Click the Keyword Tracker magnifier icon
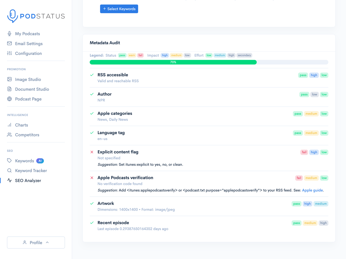Viewport: 346px width, 259px height. pyautogui.click(x=9, y=170)
